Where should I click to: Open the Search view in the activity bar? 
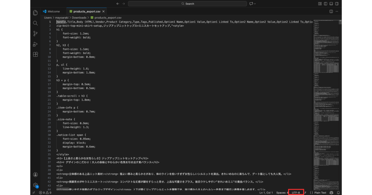click(35, 23)
